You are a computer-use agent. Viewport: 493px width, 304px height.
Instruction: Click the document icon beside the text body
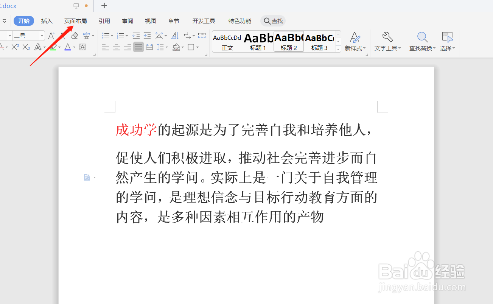(87, 177)
